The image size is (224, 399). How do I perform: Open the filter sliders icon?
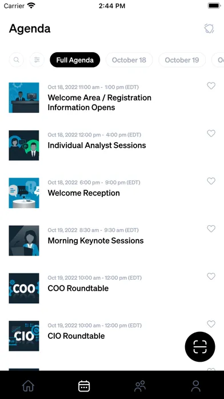pyautogui.click(x=37, y=60)
